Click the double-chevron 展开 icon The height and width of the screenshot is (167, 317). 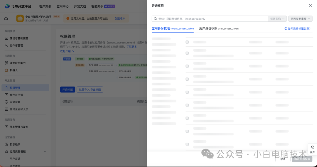312,147
